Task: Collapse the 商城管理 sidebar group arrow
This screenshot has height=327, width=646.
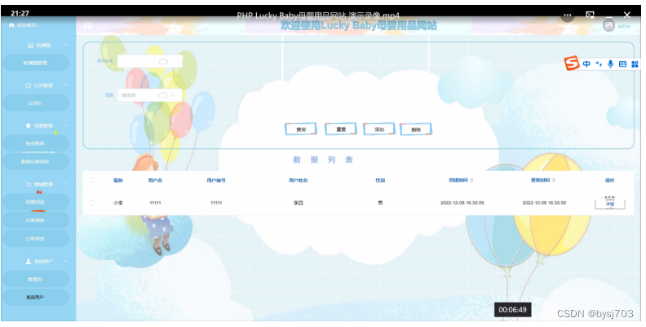Action: 65,184
